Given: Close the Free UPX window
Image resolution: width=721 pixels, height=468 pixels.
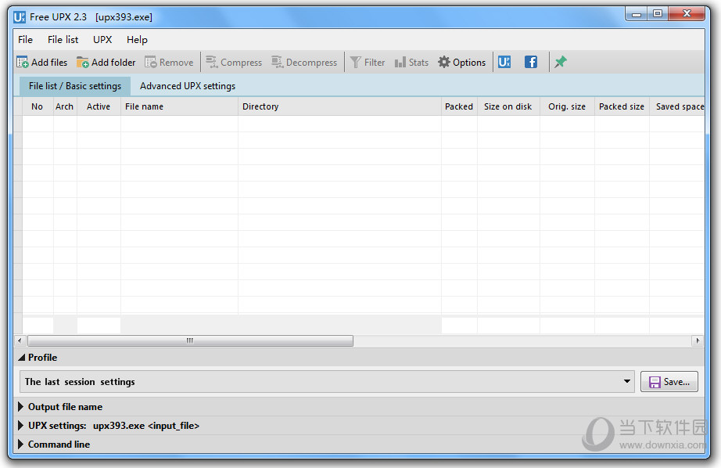Looking at the screenshot, I should point(687,14).
